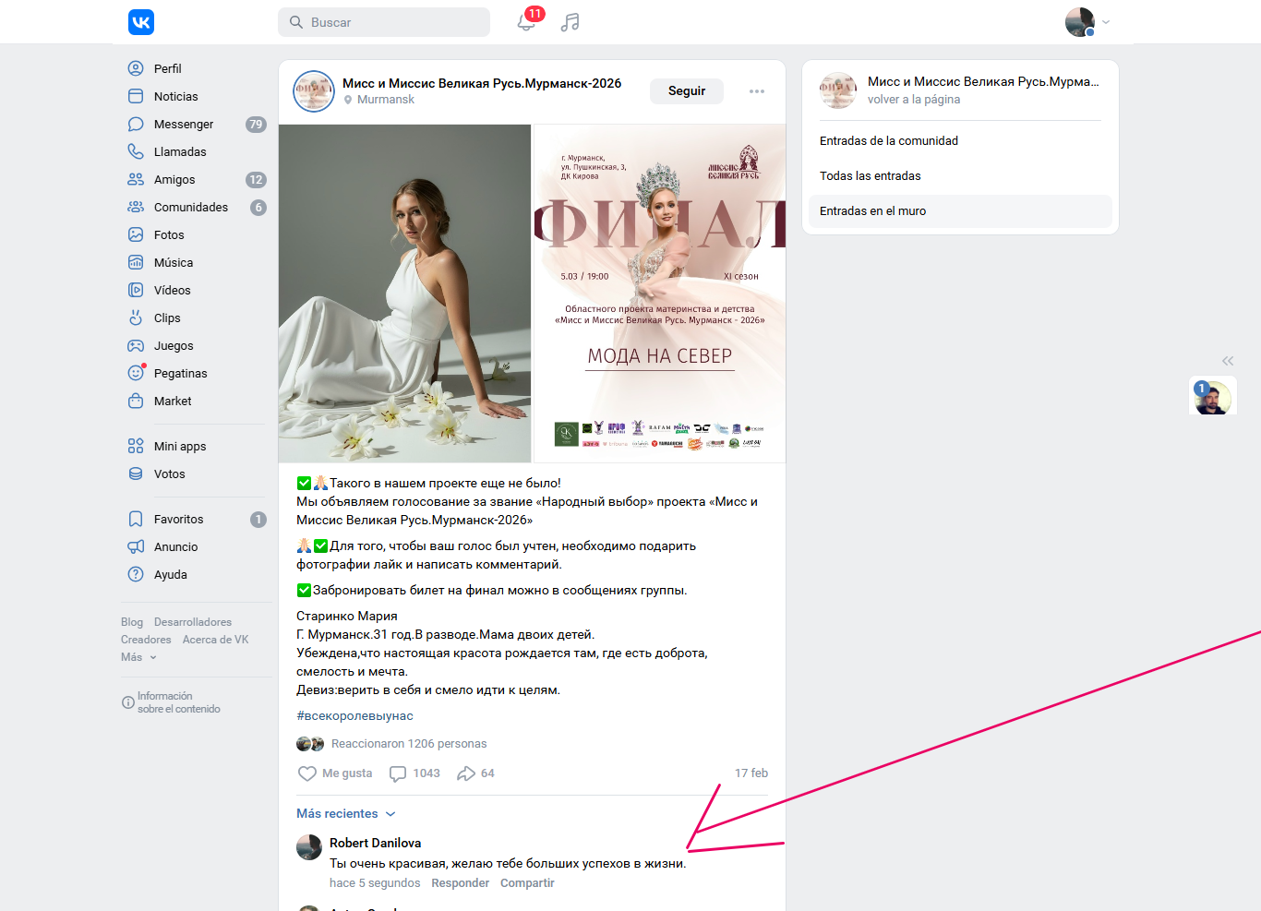Open Robert Danilova's comment avatar

(309, 847)
